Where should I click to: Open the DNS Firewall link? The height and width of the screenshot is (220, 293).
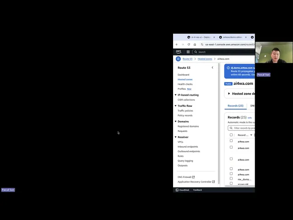(184, 177)
